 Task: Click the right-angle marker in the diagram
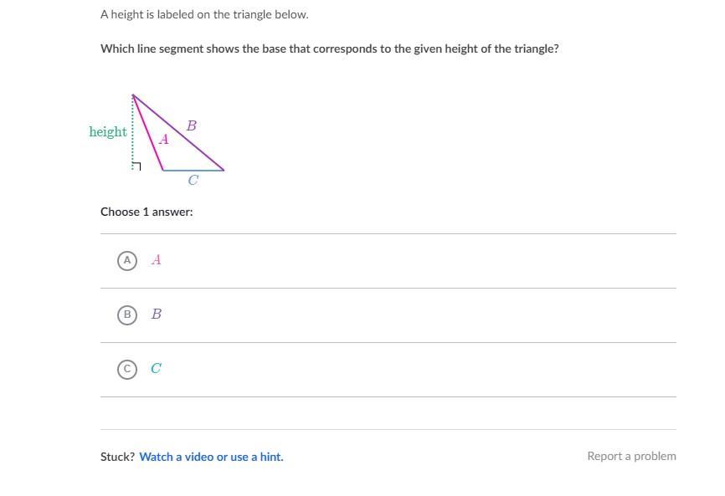(137, 166)
